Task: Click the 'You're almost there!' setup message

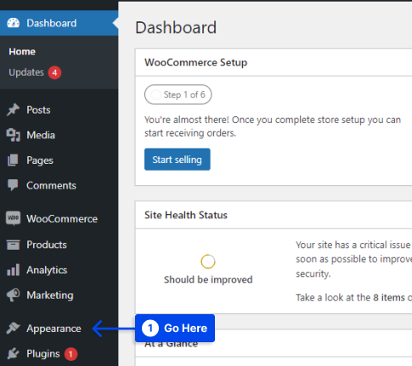Action: pyautogui.click(x=273, y=127)
